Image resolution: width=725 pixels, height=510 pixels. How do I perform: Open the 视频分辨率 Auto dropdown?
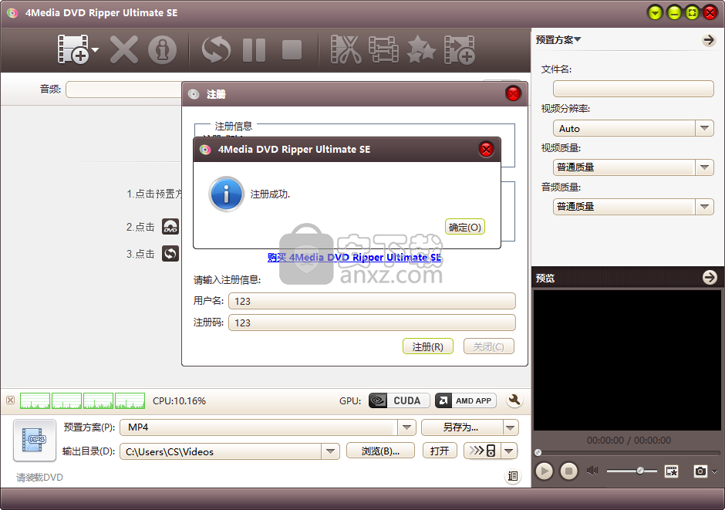coord(633,128)
